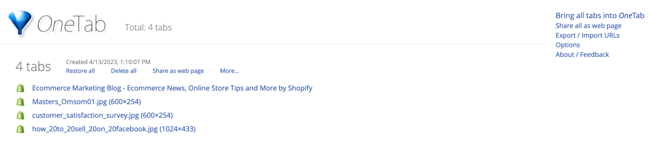Restore all tabs in the group

(x=80, y=71)
